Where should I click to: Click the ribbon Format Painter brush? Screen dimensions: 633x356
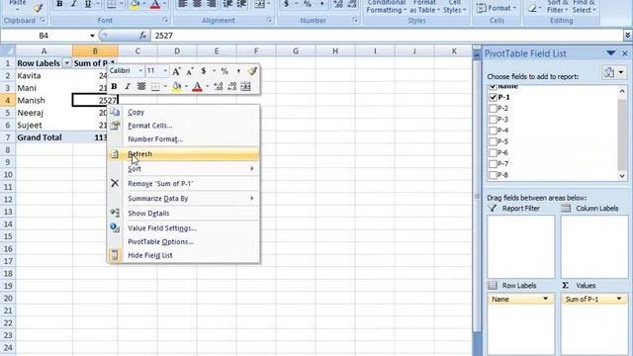coord(38,8)
